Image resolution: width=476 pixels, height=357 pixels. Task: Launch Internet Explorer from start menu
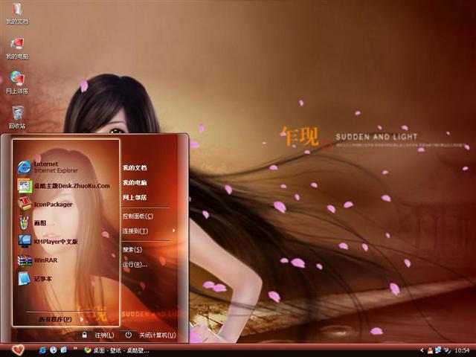[48, 167]
